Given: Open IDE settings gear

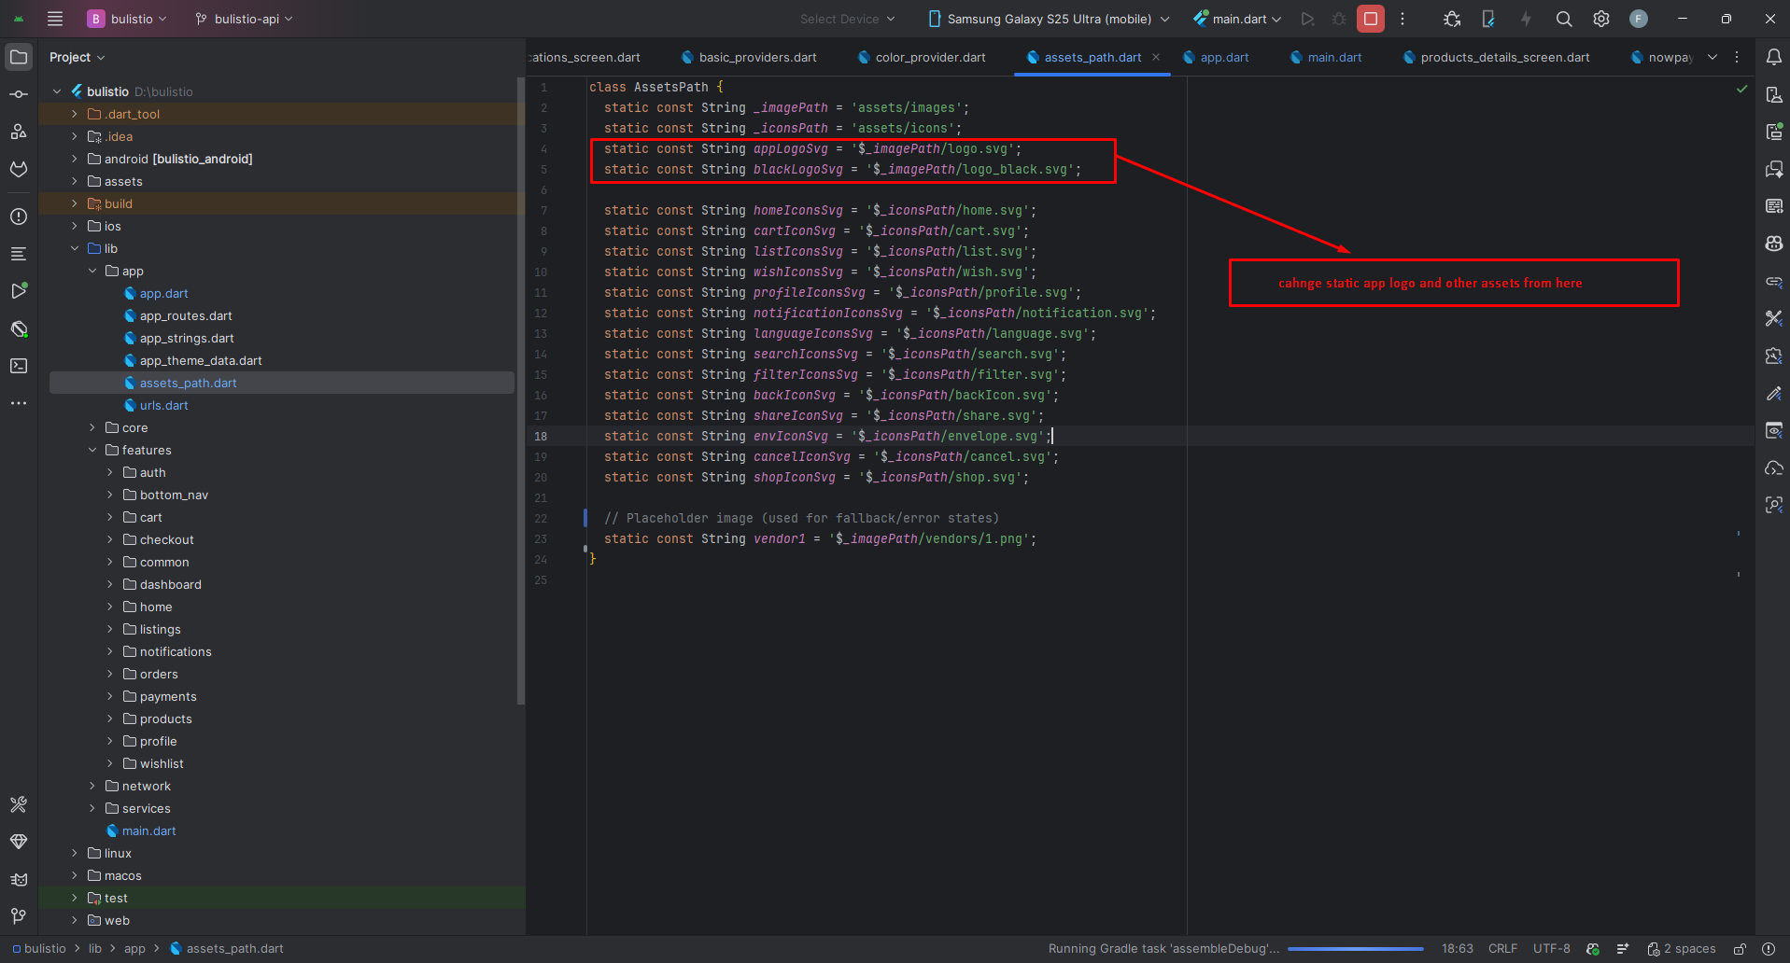Looking at the screenshot, I should (1601, 19).
